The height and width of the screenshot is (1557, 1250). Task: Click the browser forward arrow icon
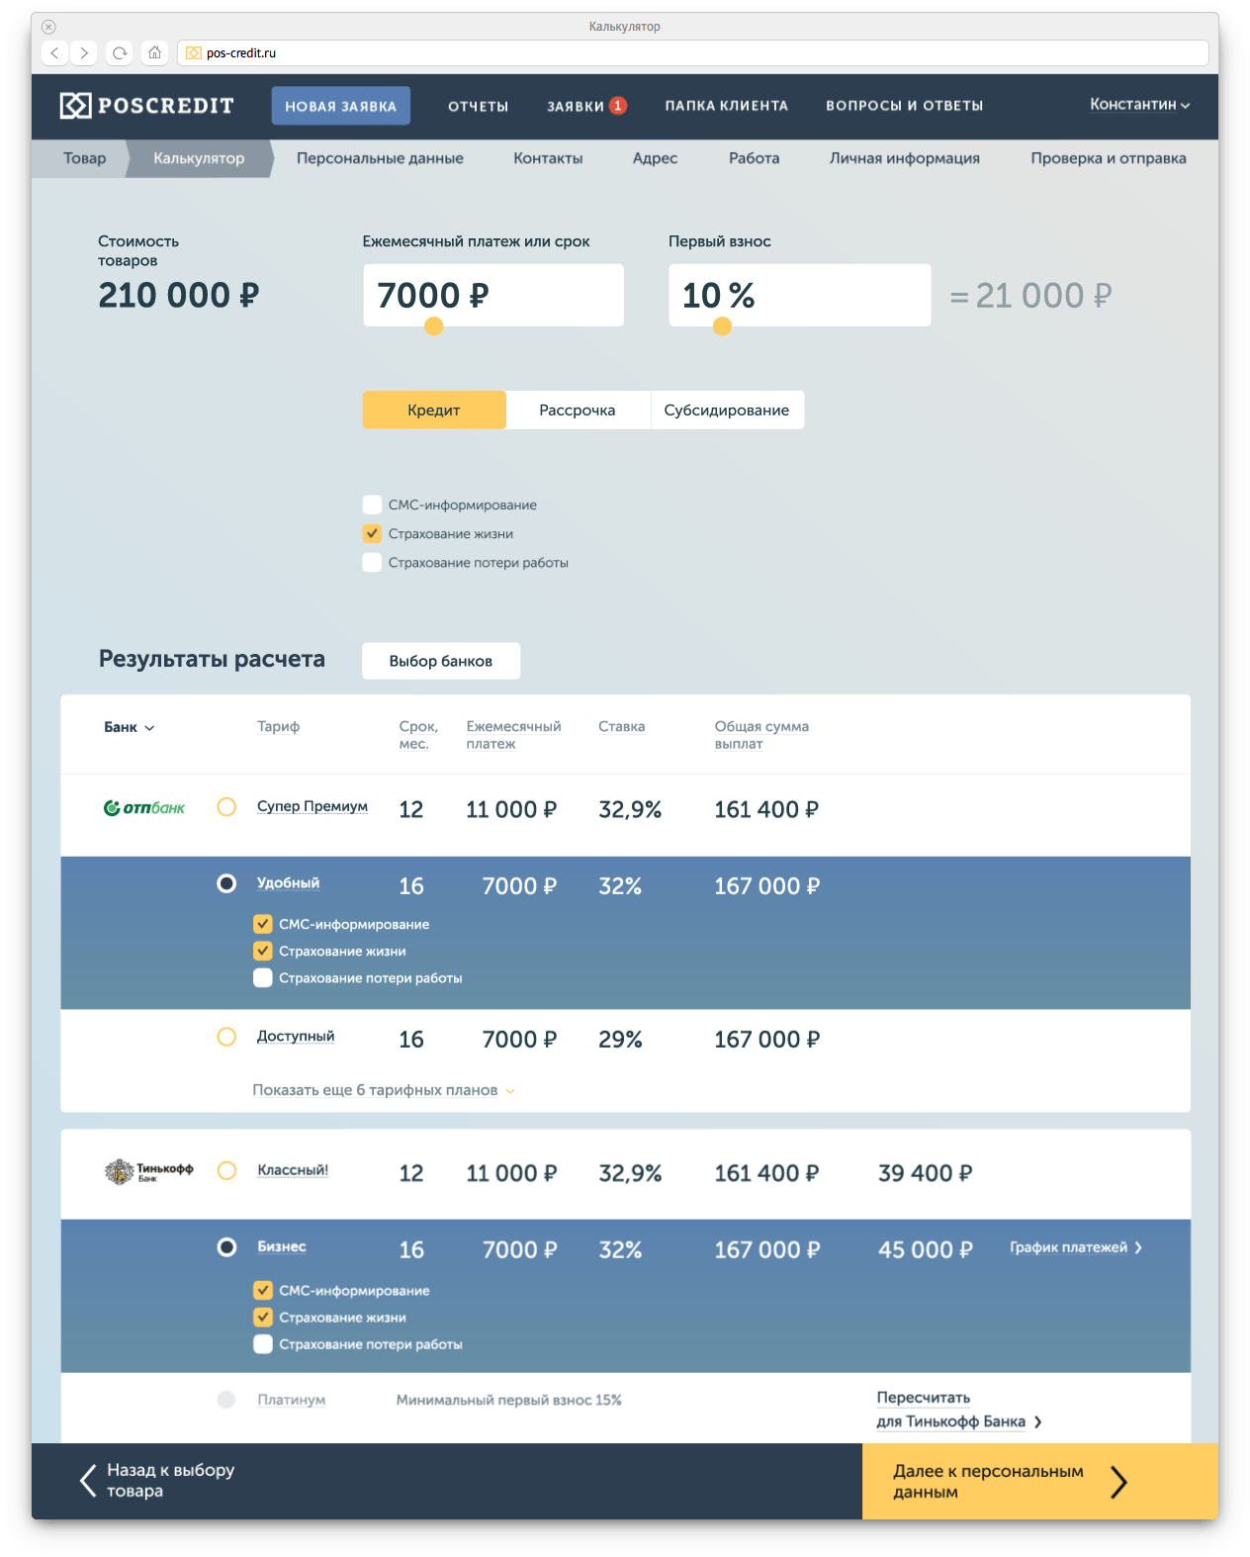(x=84, y=52)
